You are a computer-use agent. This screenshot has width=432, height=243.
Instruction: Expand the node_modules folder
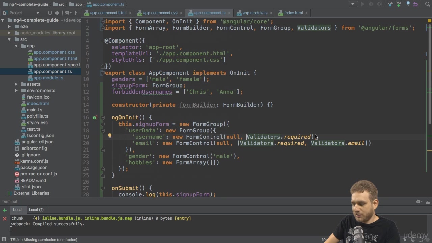(x=9, y=33)
